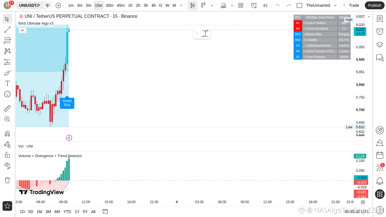The height and width of the screenshot is (217, 386).
Task: Click the Publish button
Action: pos(374,5)
